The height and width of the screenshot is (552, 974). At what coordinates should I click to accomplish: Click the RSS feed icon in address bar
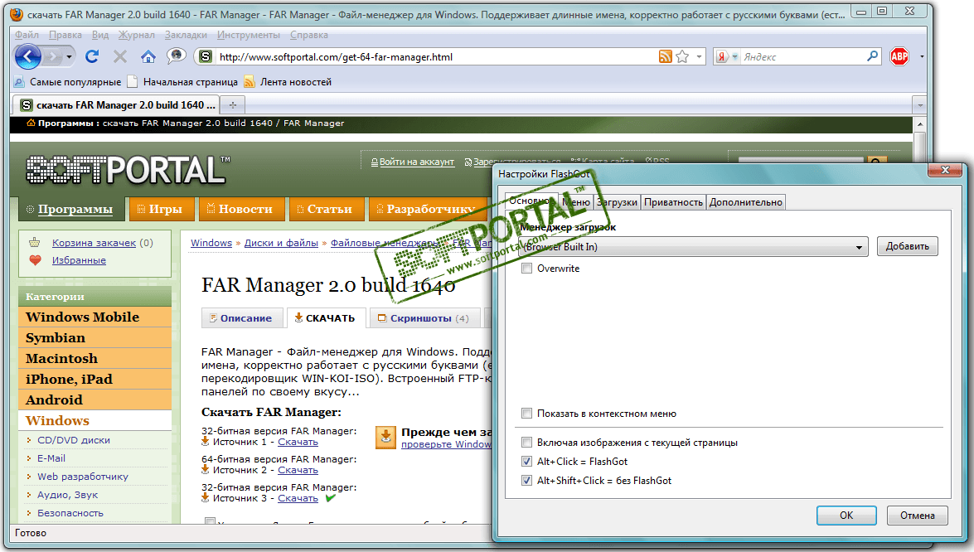pyautogui.click(x=666, y=56)
